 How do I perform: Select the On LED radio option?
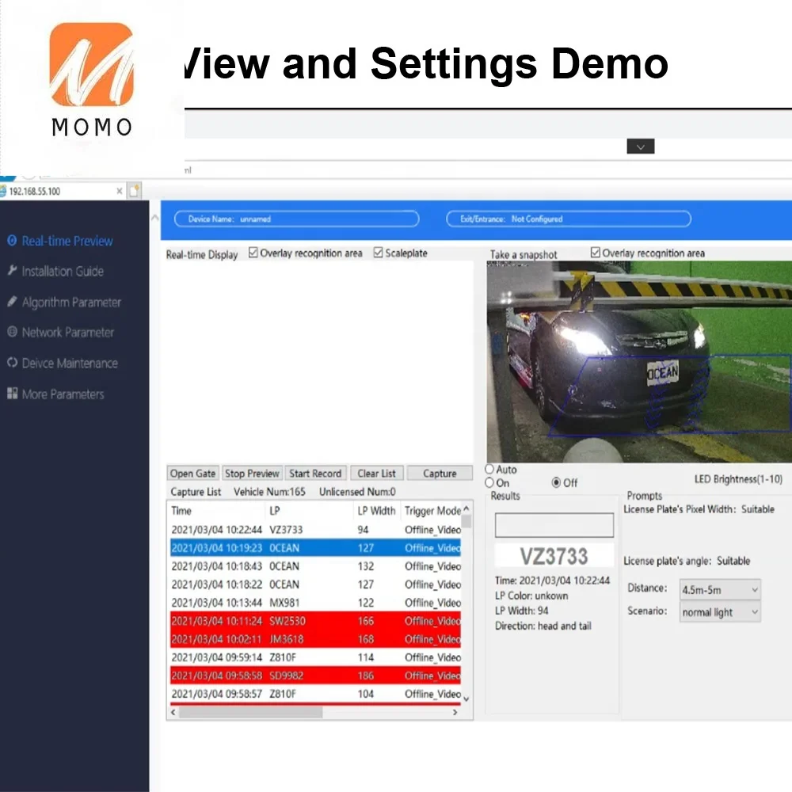point(489,482)
